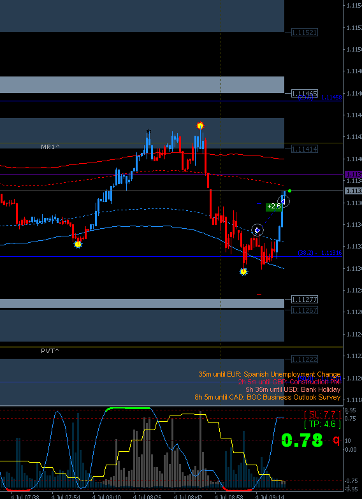The height and width of the screenshot is (499, 362).
Task: Click the green overbought segment atop the oscillator
Action: click(x=128, y=409)
